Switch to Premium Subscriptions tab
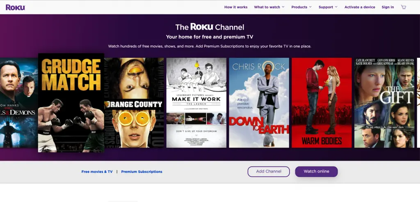Viewport: 420px width, 202px height. [x=142, y=172]
